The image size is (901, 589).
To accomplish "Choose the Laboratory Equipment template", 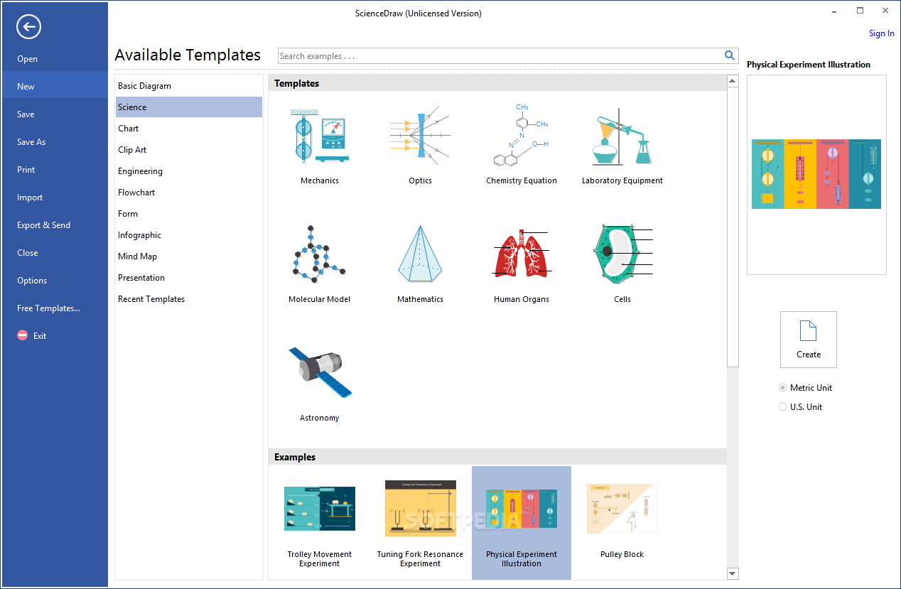I will click(622, 144).
